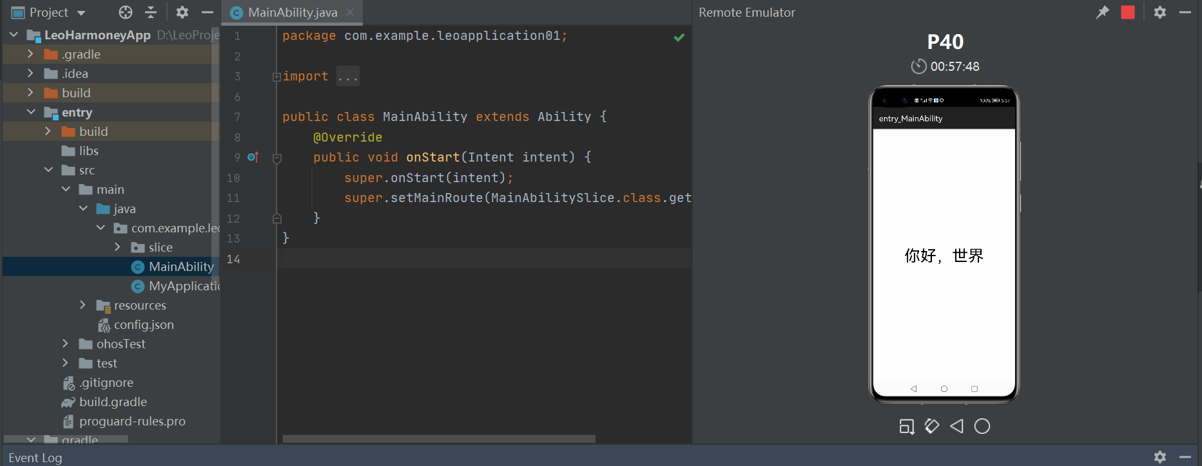Image resolution: width=1202 pixels, height=466 pixels.
Task: Collapse the src folder
Action: pyautogui.click(x=48, y=170)
